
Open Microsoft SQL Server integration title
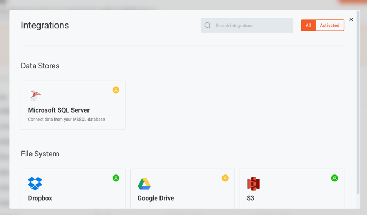(59, 110)
